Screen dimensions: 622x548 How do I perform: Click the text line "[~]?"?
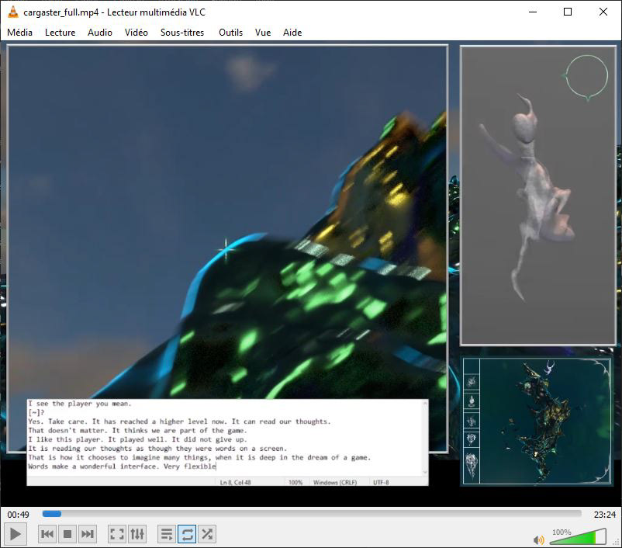(36, 413)
